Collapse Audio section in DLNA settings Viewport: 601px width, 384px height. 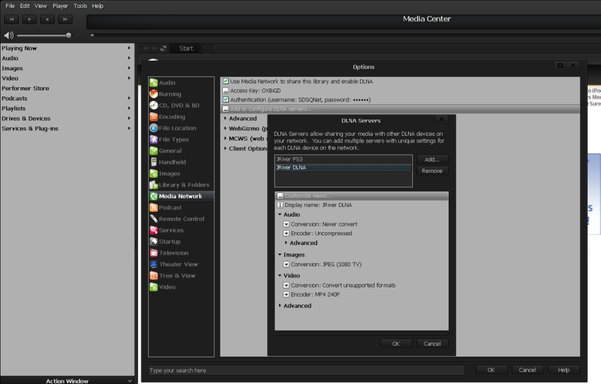[280, 215]
